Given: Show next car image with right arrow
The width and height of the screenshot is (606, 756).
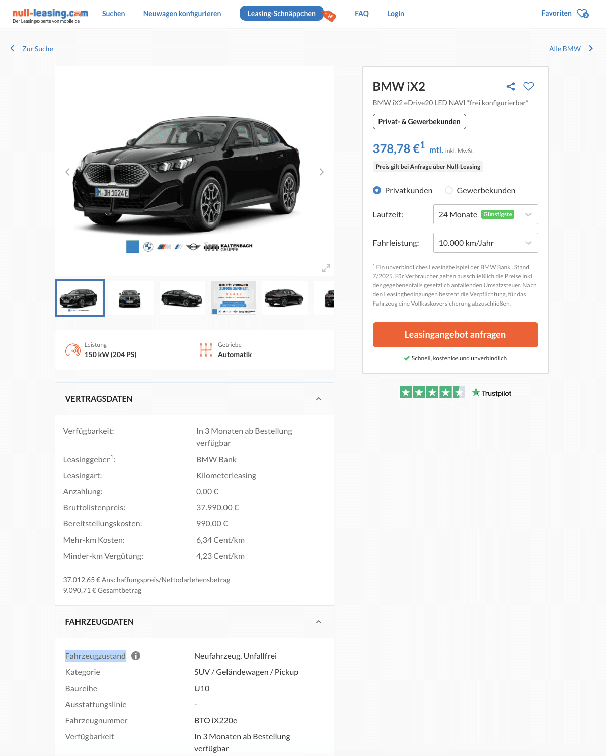Looking at the screenshot, I should [x=321, y=172].
